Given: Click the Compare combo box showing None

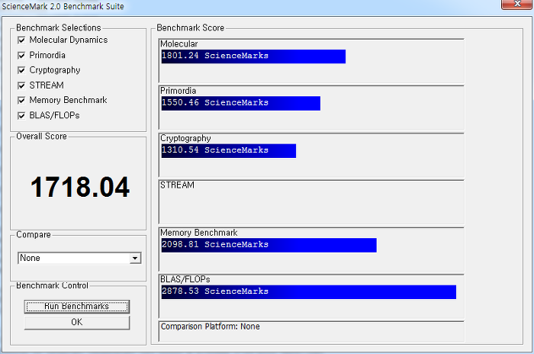Looking at the screenshot, I should click(79, 259).
